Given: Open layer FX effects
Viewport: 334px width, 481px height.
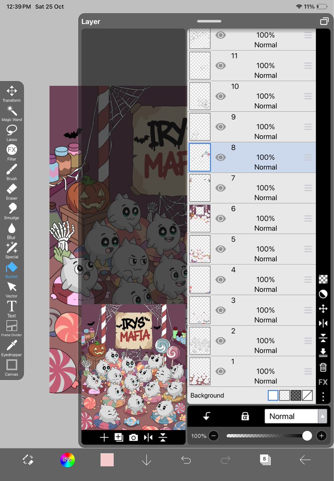Looking at the screenshot, I should 323,382.
